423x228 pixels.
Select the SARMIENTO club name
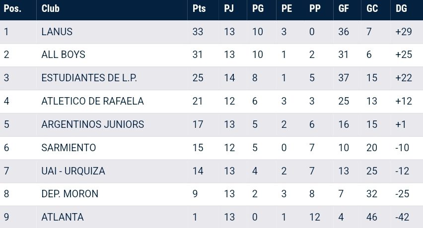(69, 148)
